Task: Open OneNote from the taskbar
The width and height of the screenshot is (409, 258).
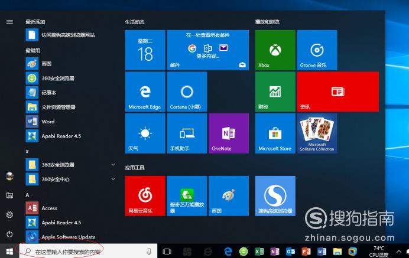Action: click(275, 252)
